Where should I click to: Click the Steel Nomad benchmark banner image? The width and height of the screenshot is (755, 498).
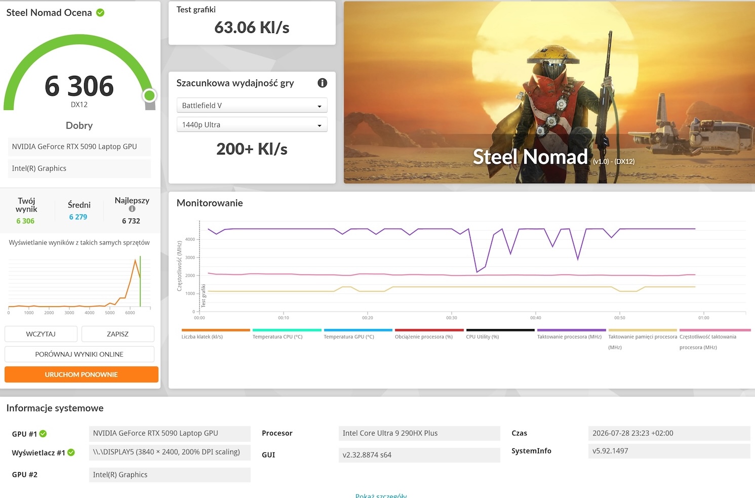(549, 92)
